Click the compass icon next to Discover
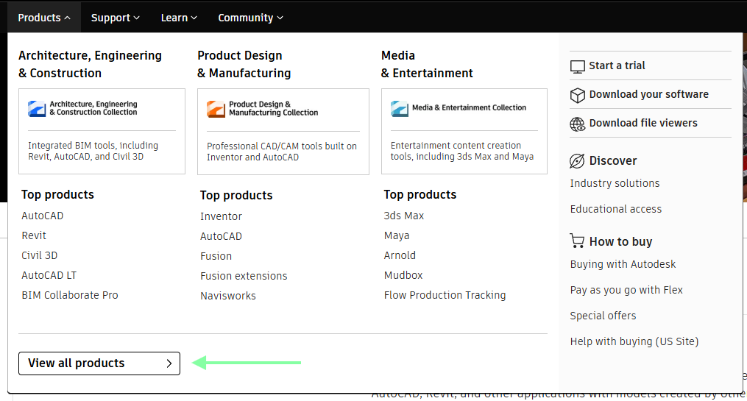 (x=578, y=161)
